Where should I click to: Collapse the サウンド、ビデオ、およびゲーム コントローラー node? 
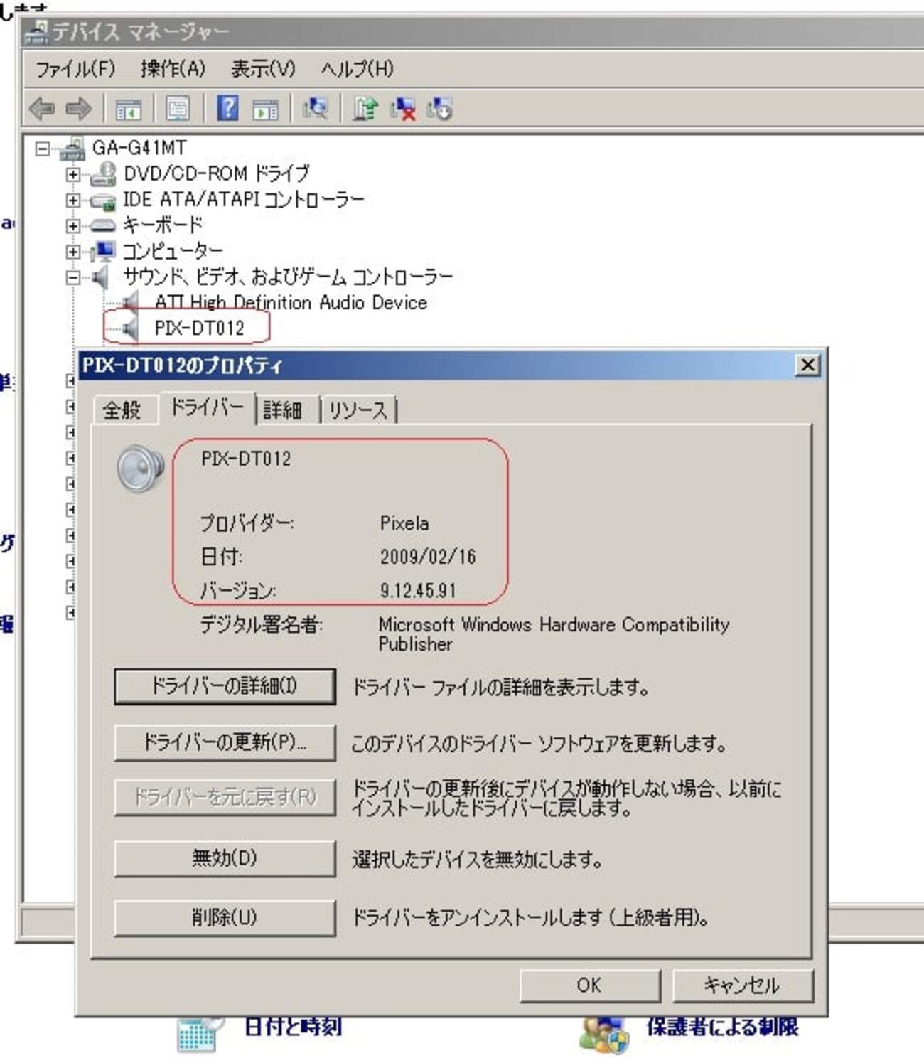72,277
